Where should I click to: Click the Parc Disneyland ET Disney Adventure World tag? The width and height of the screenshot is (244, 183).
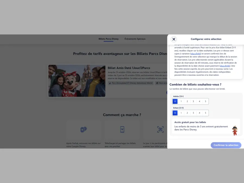131,83
